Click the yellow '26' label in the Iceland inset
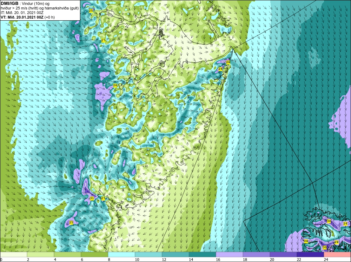351x262 pixels. tap(345, 223)
